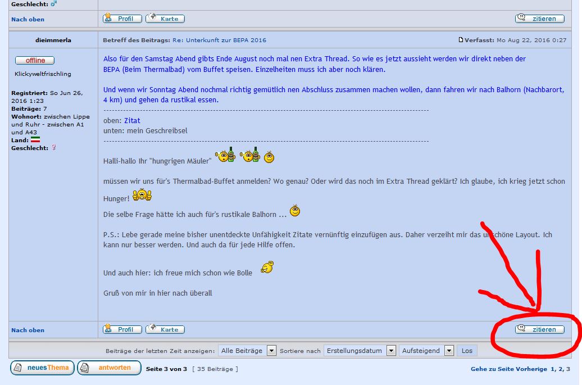Viewport: 582px width, 385px height.
Task: Click the zitieren button in dieimmerla's post
Action: (x=539, y=329)
